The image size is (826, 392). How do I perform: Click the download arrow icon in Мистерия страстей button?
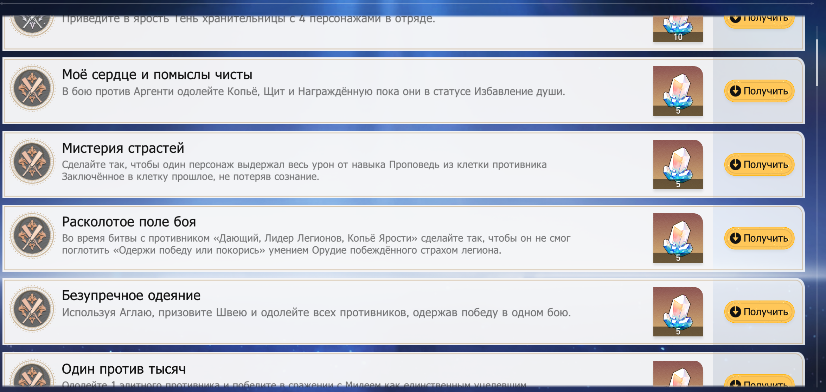pyautogui.click(x=735, y=165)
